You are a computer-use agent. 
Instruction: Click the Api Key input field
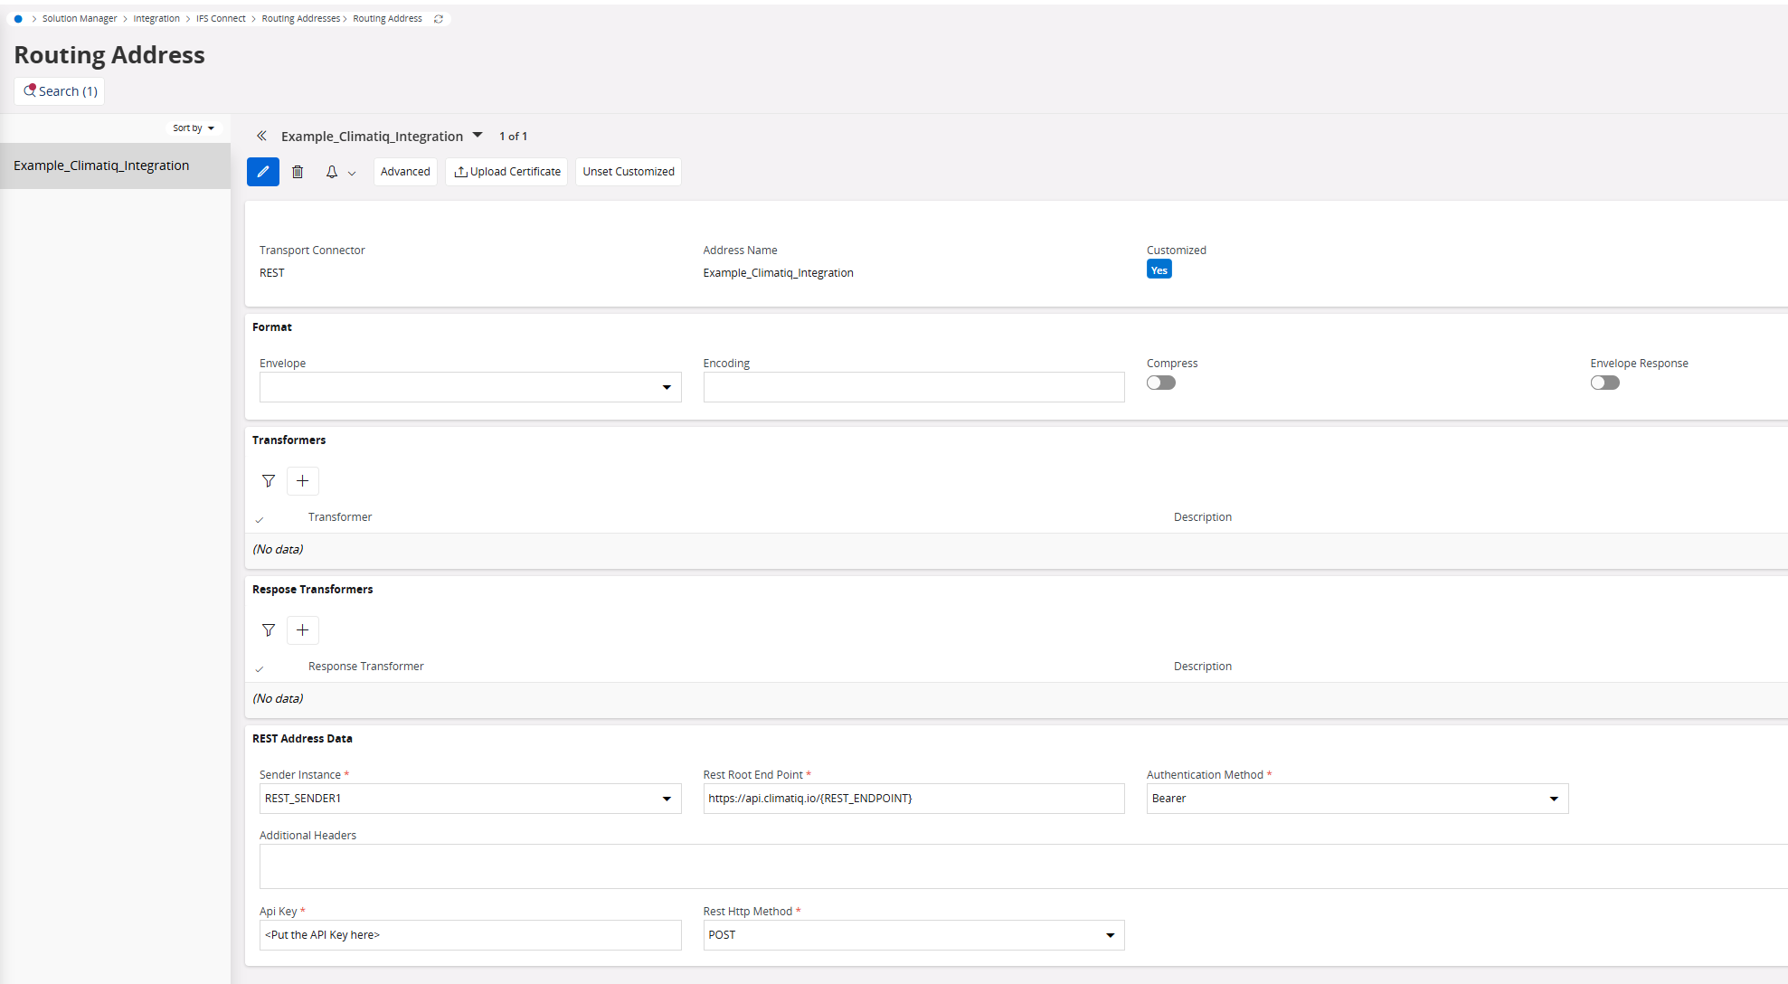(x=470, y=935)
